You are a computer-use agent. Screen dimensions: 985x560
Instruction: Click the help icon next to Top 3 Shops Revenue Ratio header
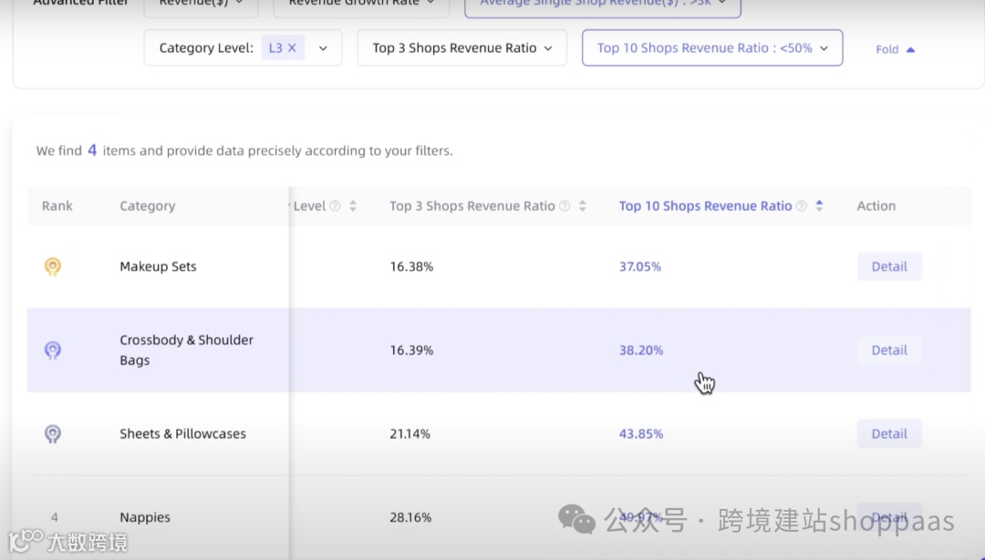(565, 206)
